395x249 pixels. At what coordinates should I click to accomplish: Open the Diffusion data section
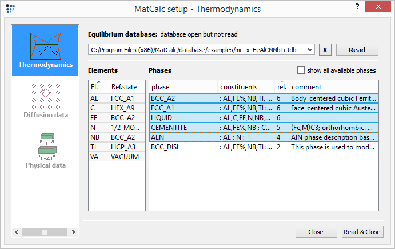(x=46, y=101)
